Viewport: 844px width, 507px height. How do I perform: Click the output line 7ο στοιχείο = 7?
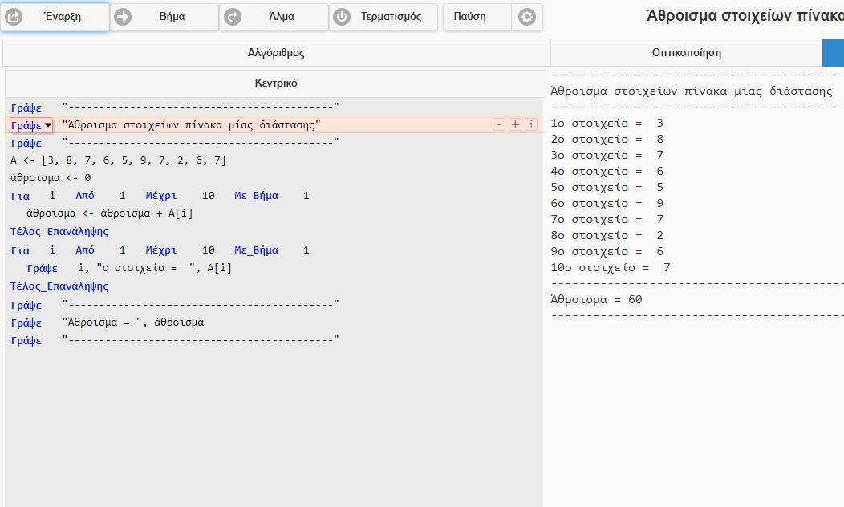607,220
